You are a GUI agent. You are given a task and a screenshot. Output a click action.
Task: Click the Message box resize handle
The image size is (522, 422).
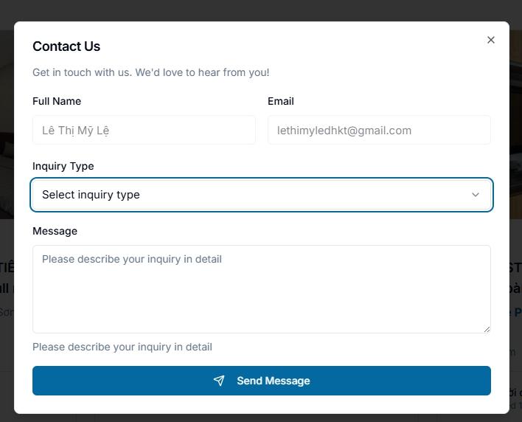[x=487, y=329]
